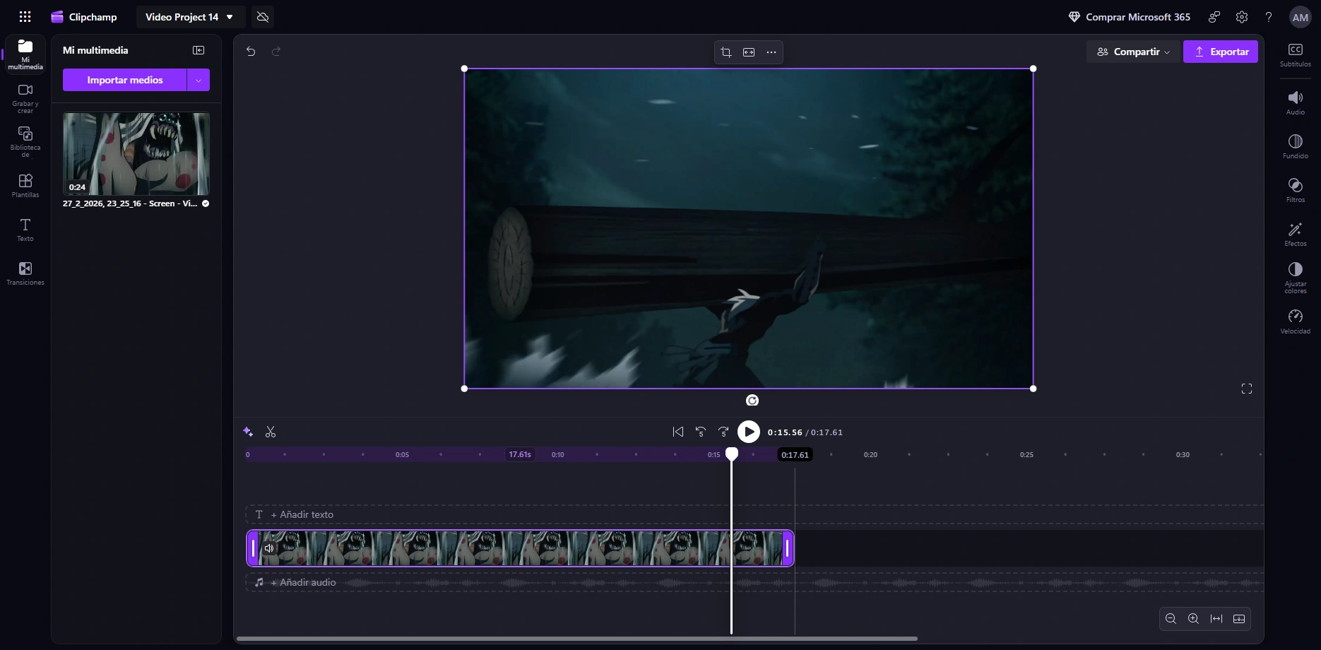Image resolution: width=1321 pixels, height=650 pixels.
Task: Open the Video Project 14 title dropdown
Action: click(189, 17)
